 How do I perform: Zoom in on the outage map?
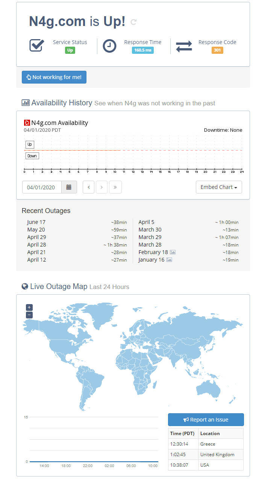(29, 307)
